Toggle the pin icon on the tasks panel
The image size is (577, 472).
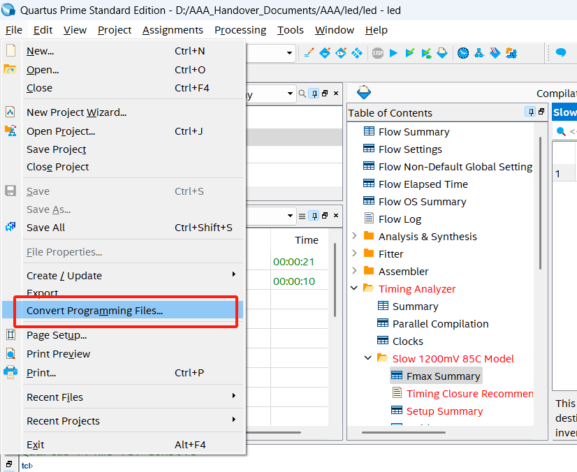314,216
